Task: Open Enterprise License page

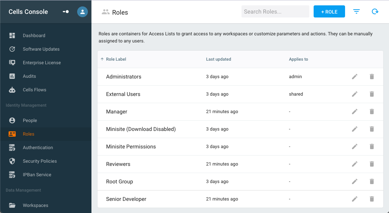Action: (46, 63)
